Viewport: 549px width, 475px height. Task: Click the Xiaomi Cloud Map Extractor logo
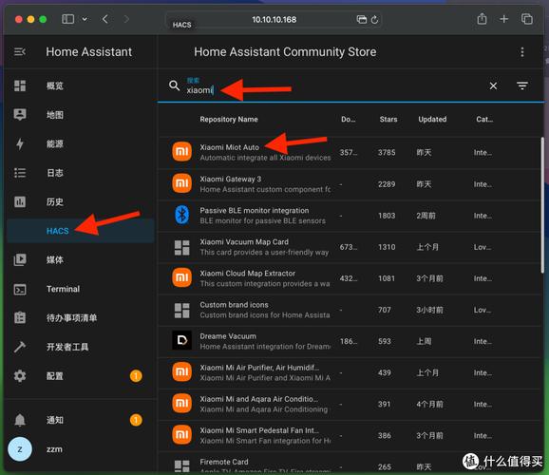[181, 277]
